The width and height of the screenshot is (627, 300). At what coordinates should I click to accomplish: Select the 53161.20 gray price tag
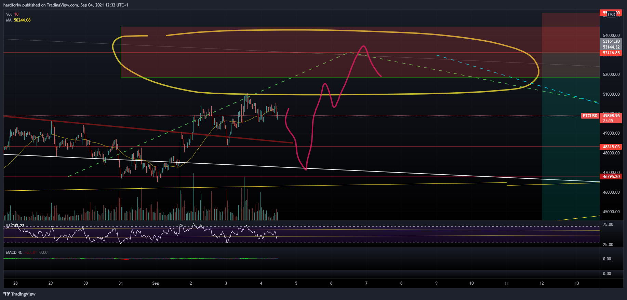tap(611, 41)
